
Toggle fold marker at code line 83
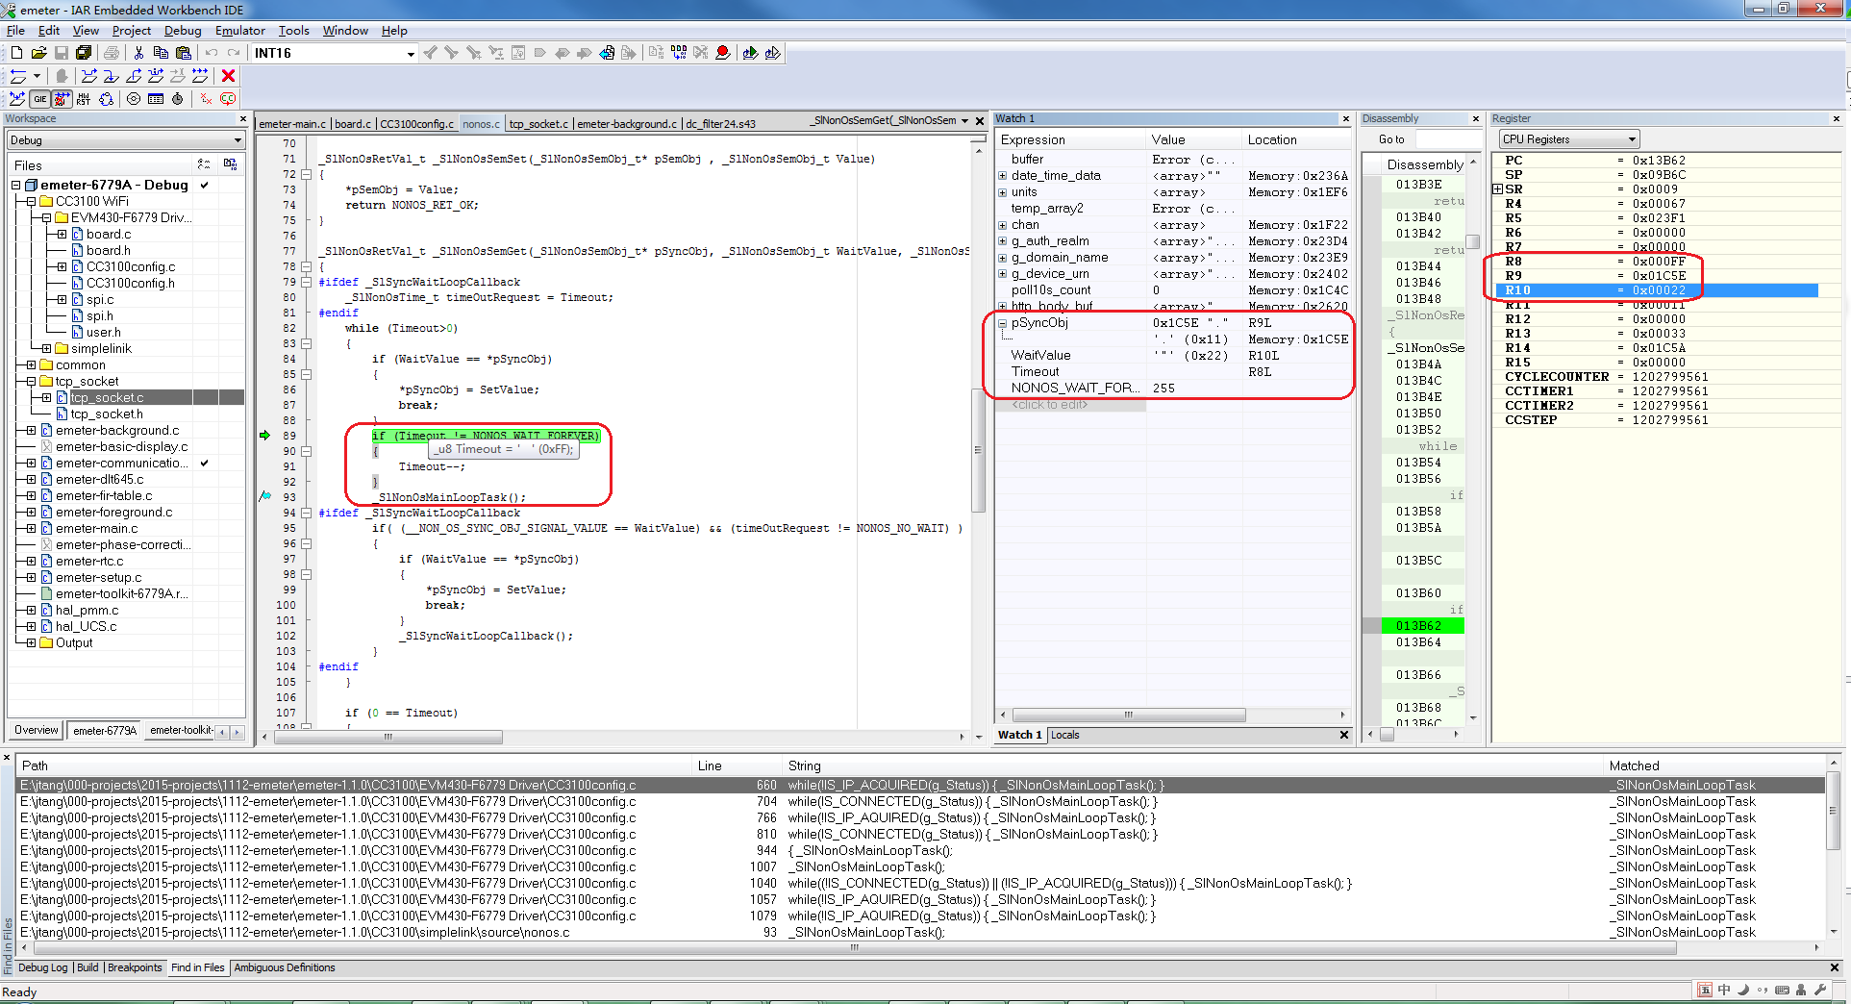pos(306,343)
